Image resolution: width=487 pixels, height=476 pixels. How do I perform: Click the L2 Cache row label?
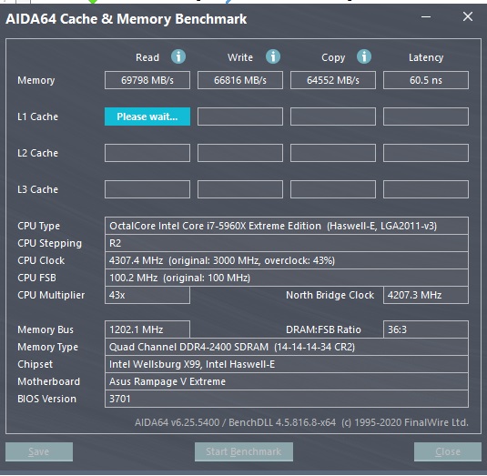[37, 153]
